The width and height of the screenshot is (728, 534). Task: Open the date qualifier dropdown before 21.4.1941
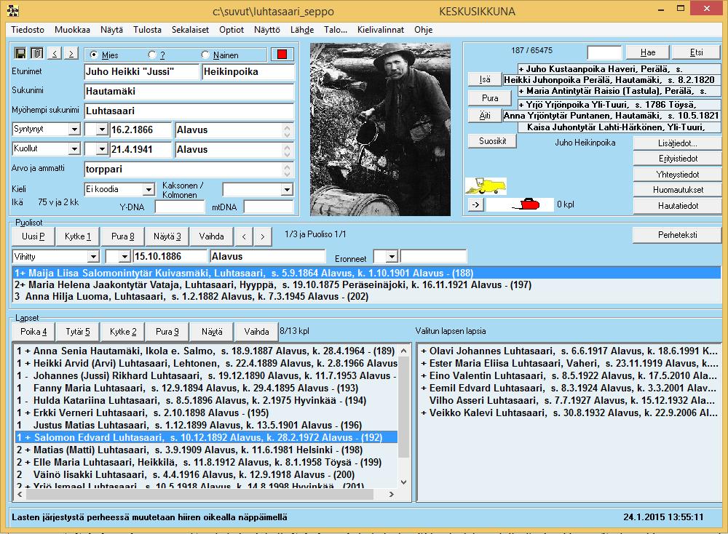(102, 149)
